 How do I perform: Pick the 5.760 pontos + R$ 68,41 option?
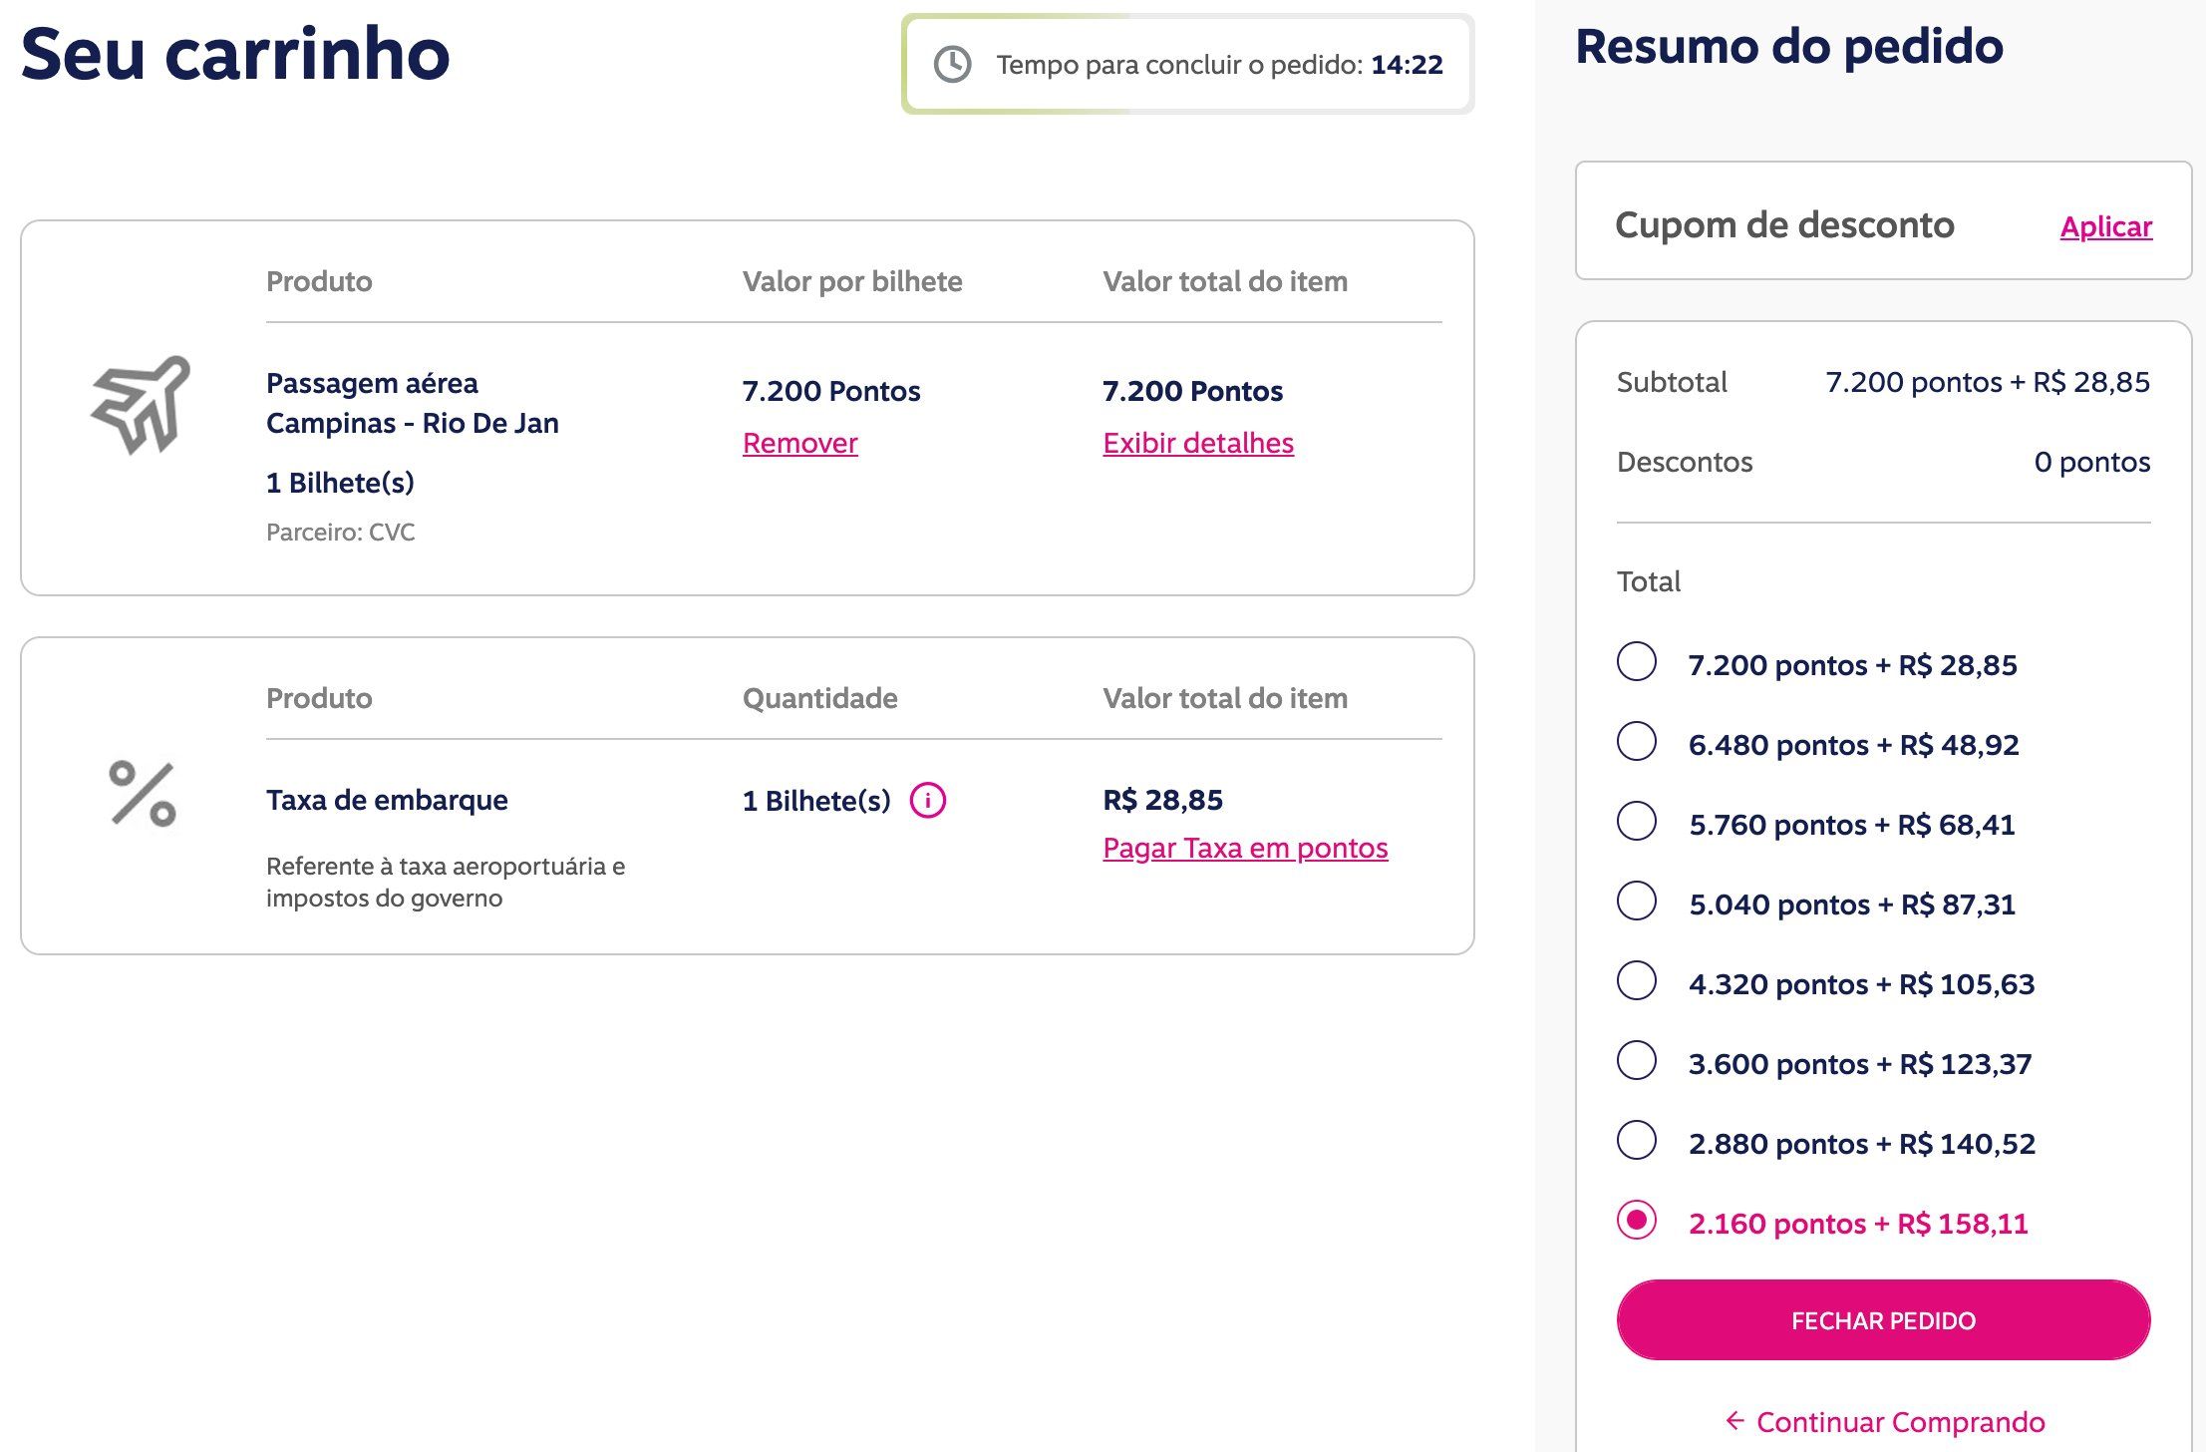pos(1637,822)
